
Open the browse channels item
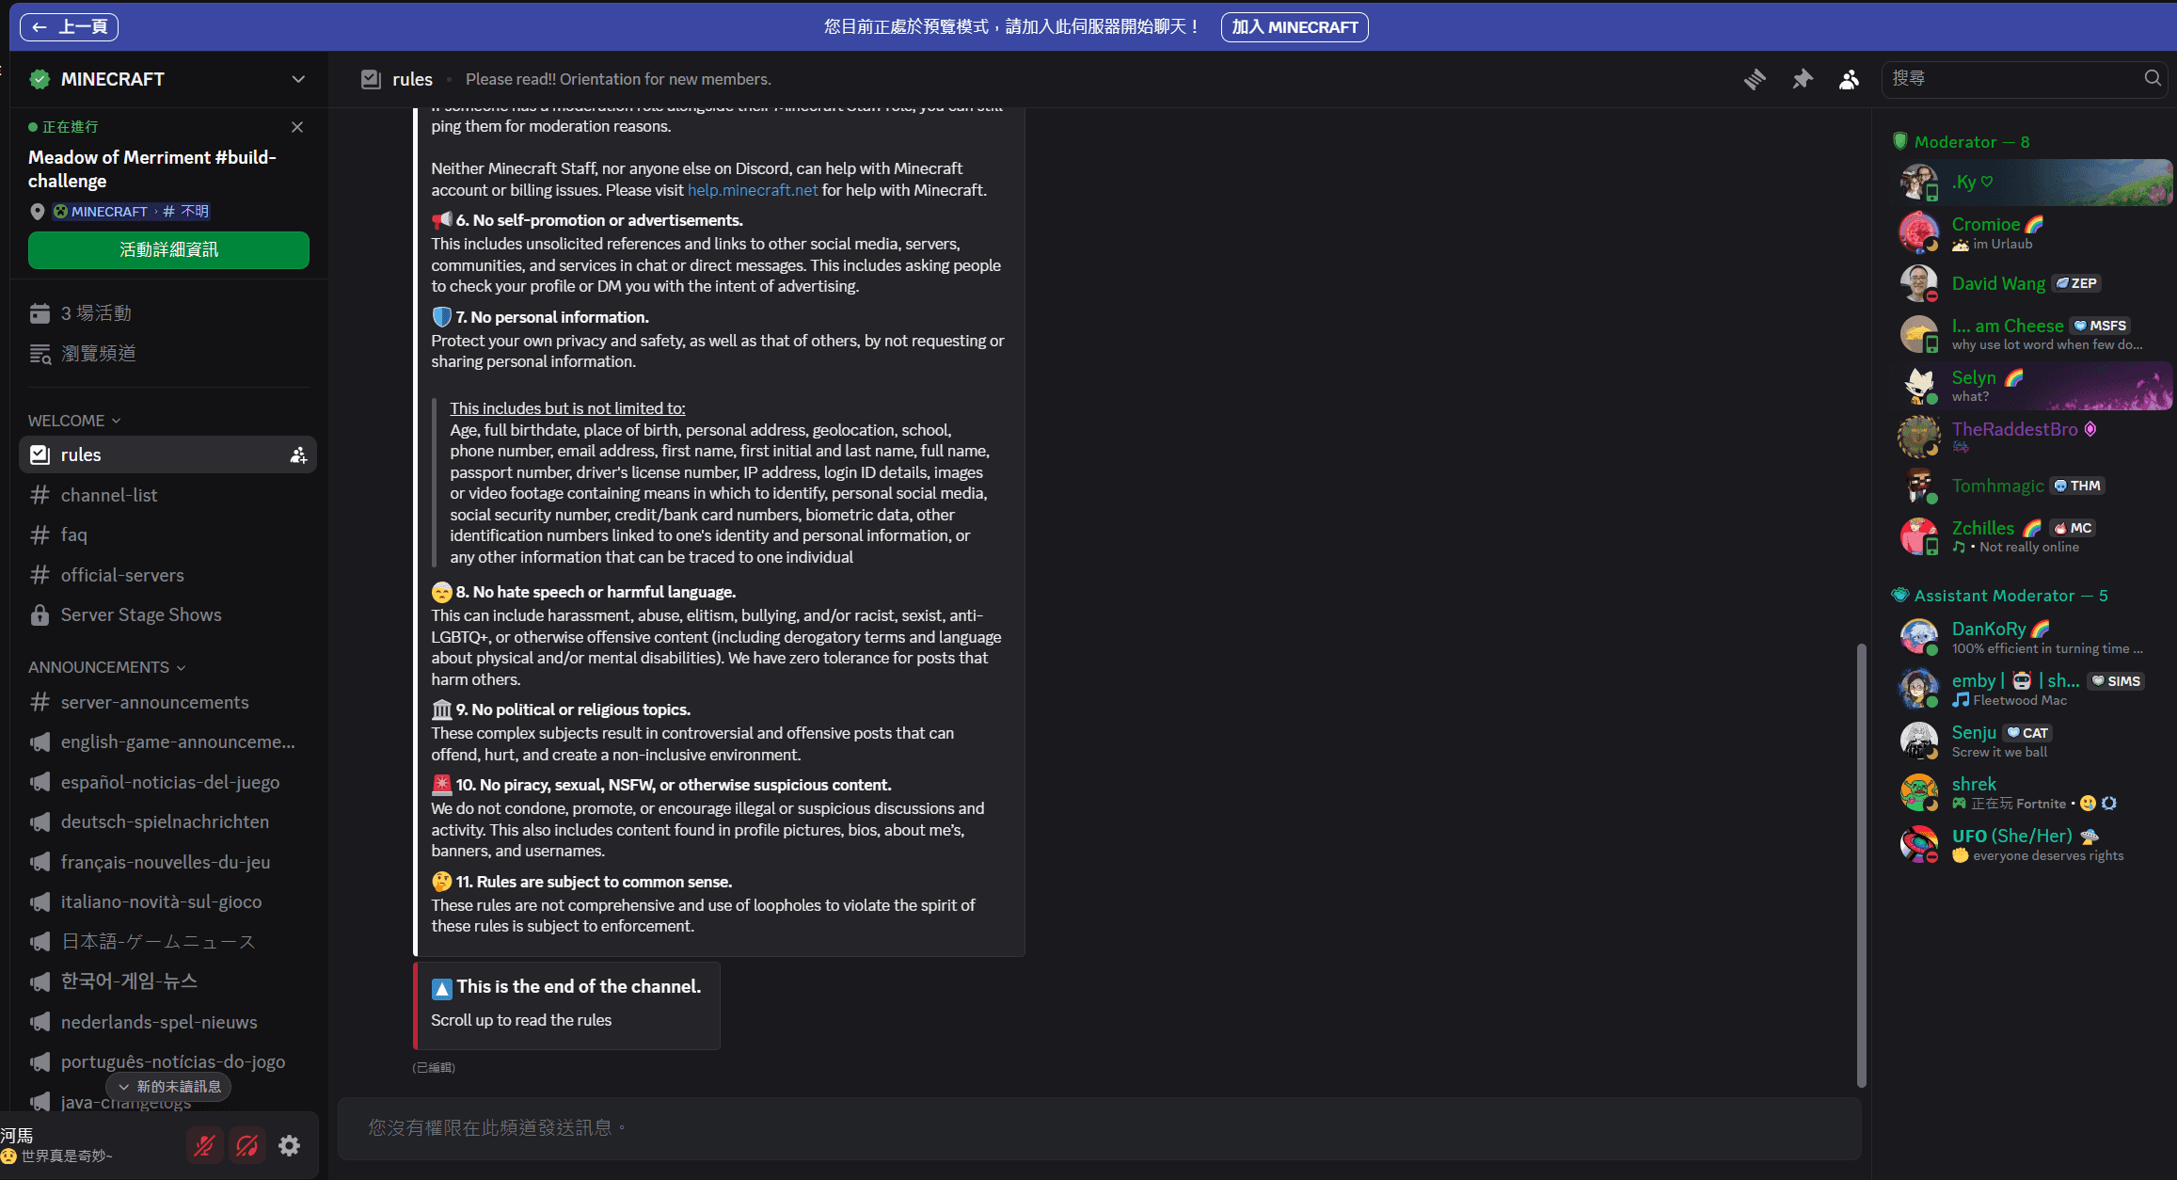pos(169,353)
